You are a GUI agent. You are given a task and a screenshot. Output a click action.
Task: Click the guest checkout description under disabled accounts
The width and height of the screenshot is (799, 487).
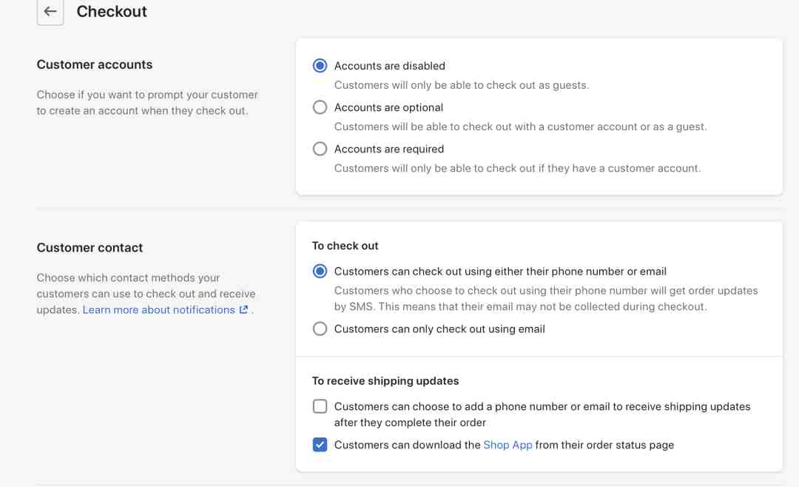(x=461, y=85)
